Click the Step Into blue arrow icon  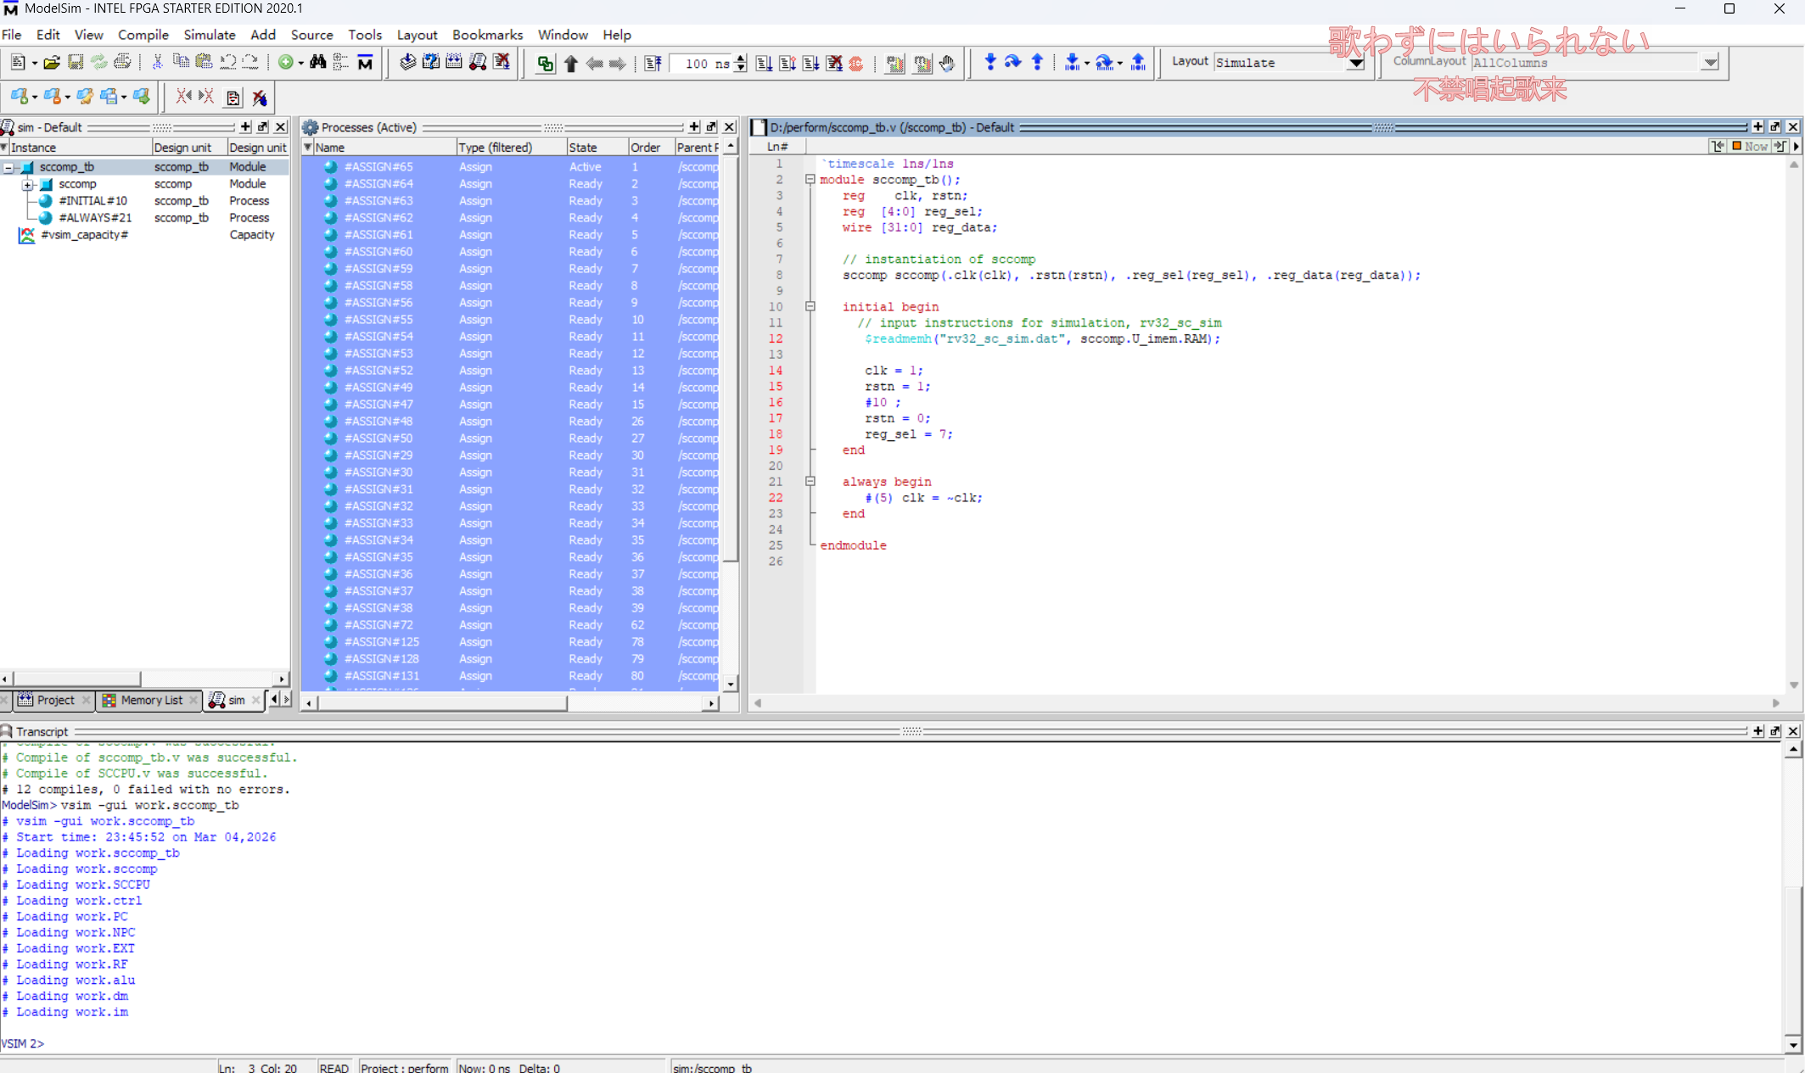coord(989,62)
